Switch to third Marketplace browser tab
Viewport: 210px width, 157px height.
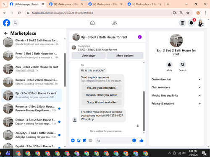pyautogui.click(x=105, y=4)
